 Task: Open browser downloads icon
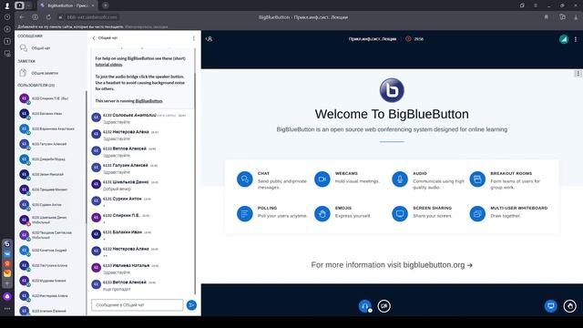(576, 17)
